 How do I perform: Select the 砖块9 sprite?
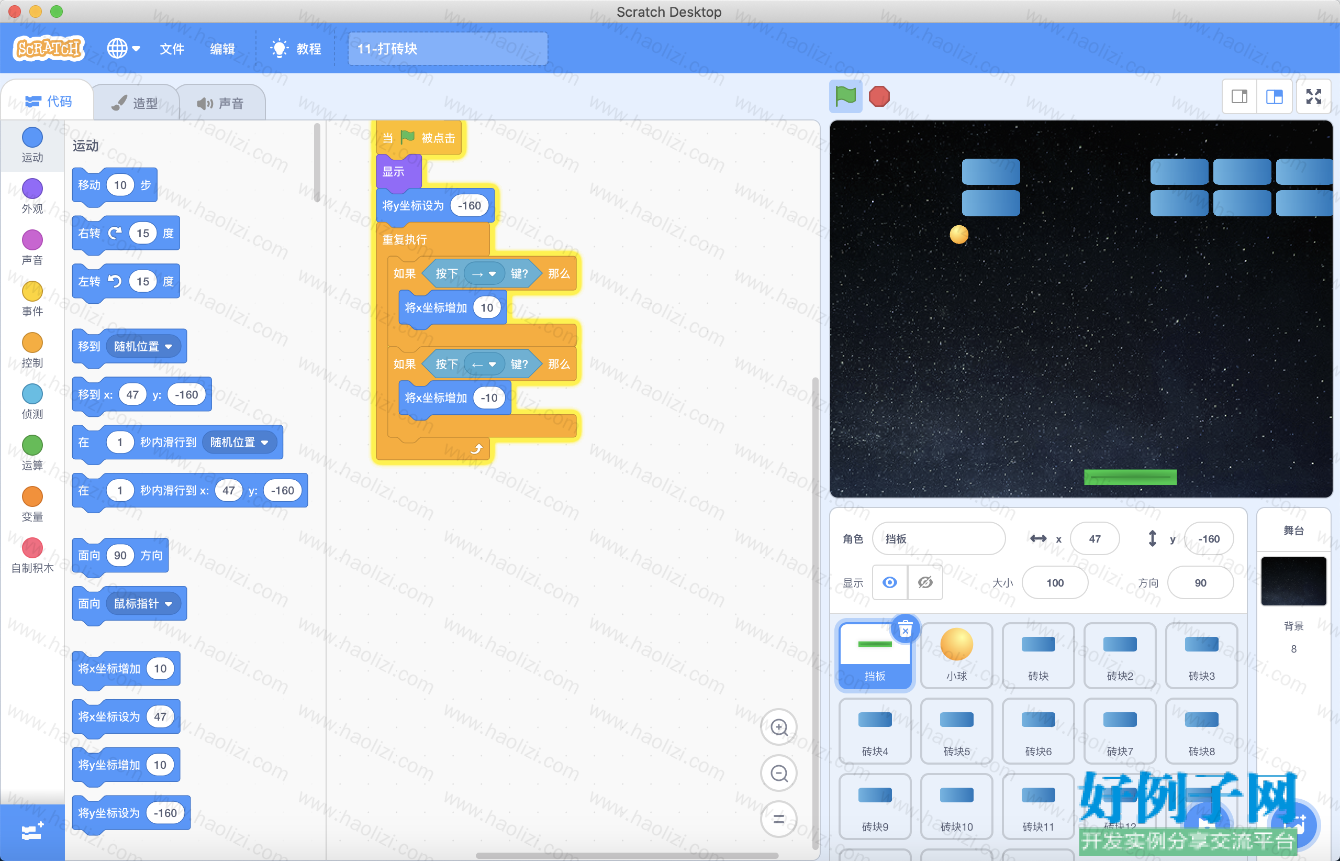[x=875, y=807]
